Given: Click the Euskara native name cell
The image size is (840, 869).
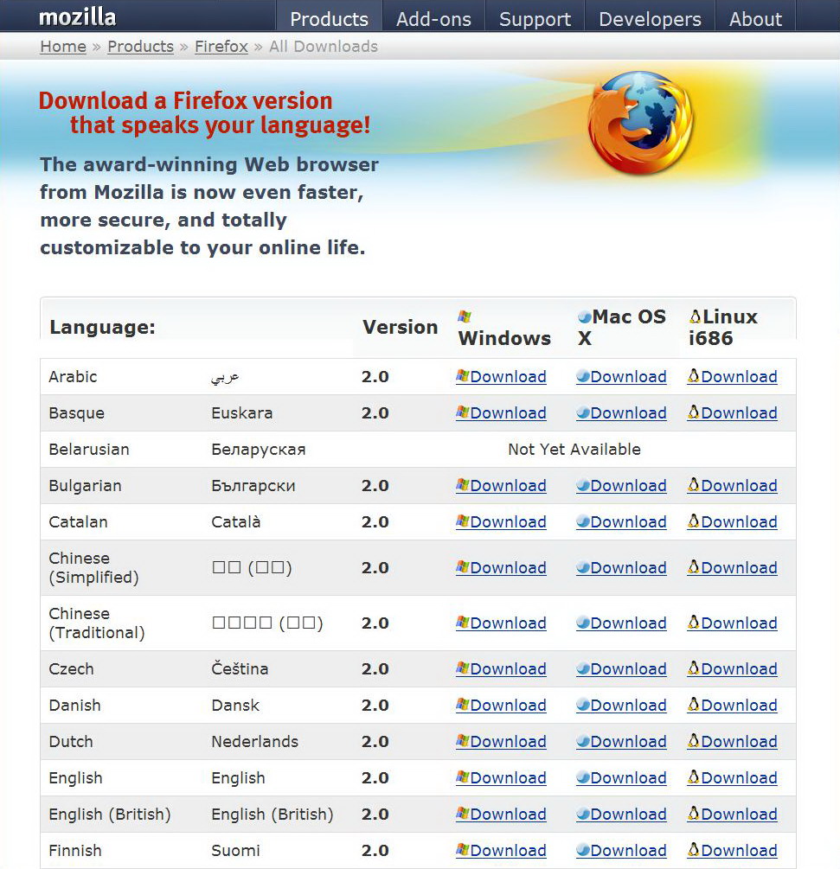Looking at the screenshot, I should (x=241, y=413).
